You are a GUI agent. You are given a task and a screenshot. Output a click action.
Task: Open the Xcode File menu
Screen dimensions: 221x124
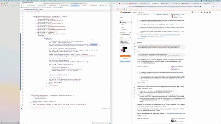tap(9, 1)
